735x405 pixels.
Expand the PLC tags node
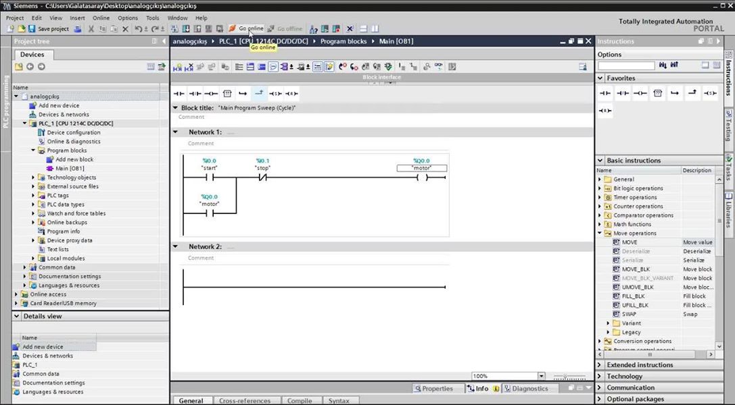[33, 196]
